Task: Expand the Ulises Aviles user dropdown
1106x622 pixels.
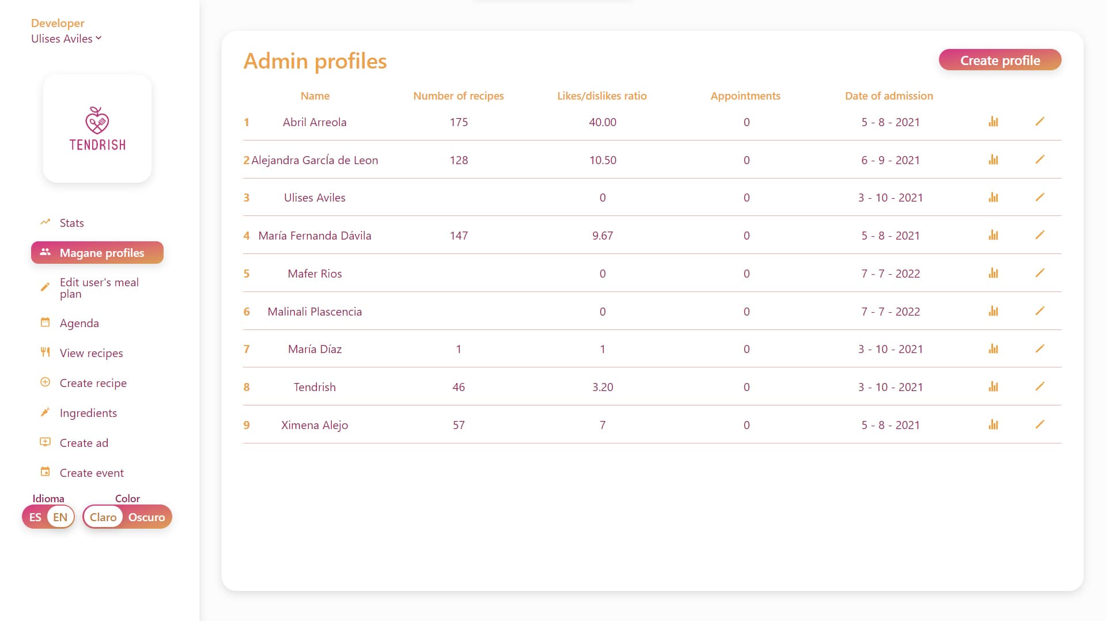Action: click(x=66, y=39)
